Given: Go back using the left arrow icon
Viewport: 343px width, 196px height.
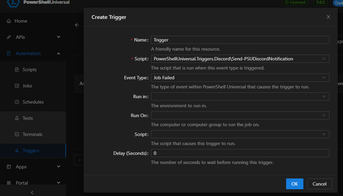Looking at the screenshot, I should (77, 25).
